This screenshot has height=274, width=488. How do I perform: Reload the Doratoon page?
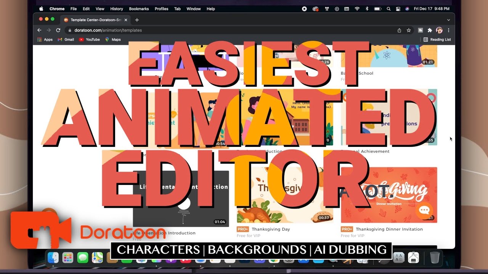58,30
